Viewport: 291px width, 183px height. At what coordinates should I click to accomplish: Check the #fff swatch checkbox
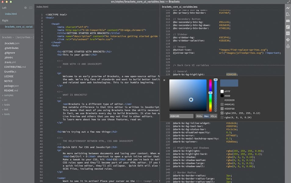point(222,91)
